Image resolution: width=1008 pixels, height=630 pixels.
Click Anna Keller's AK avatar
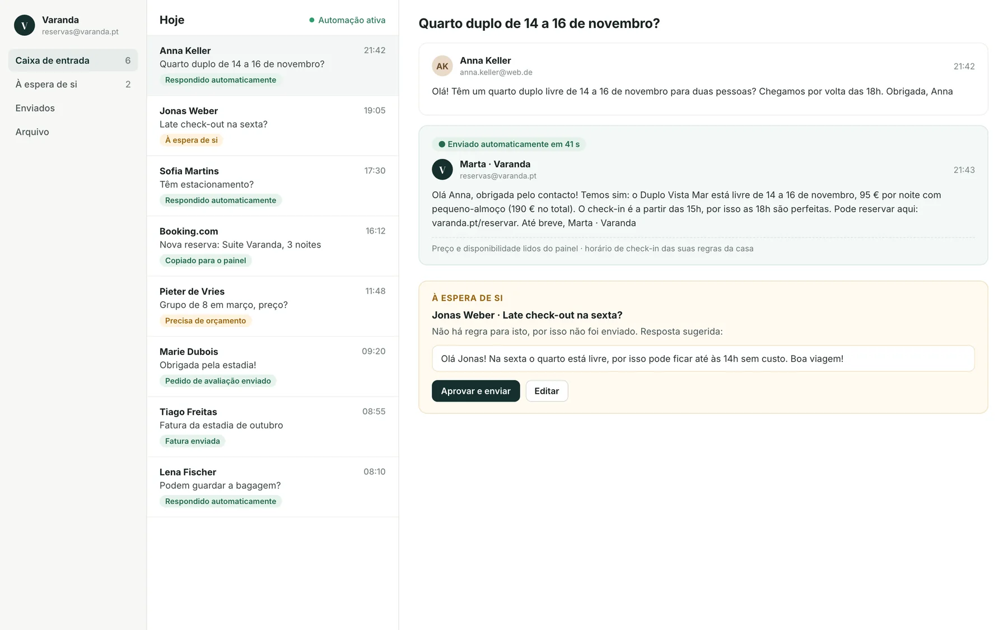(442, 66)
